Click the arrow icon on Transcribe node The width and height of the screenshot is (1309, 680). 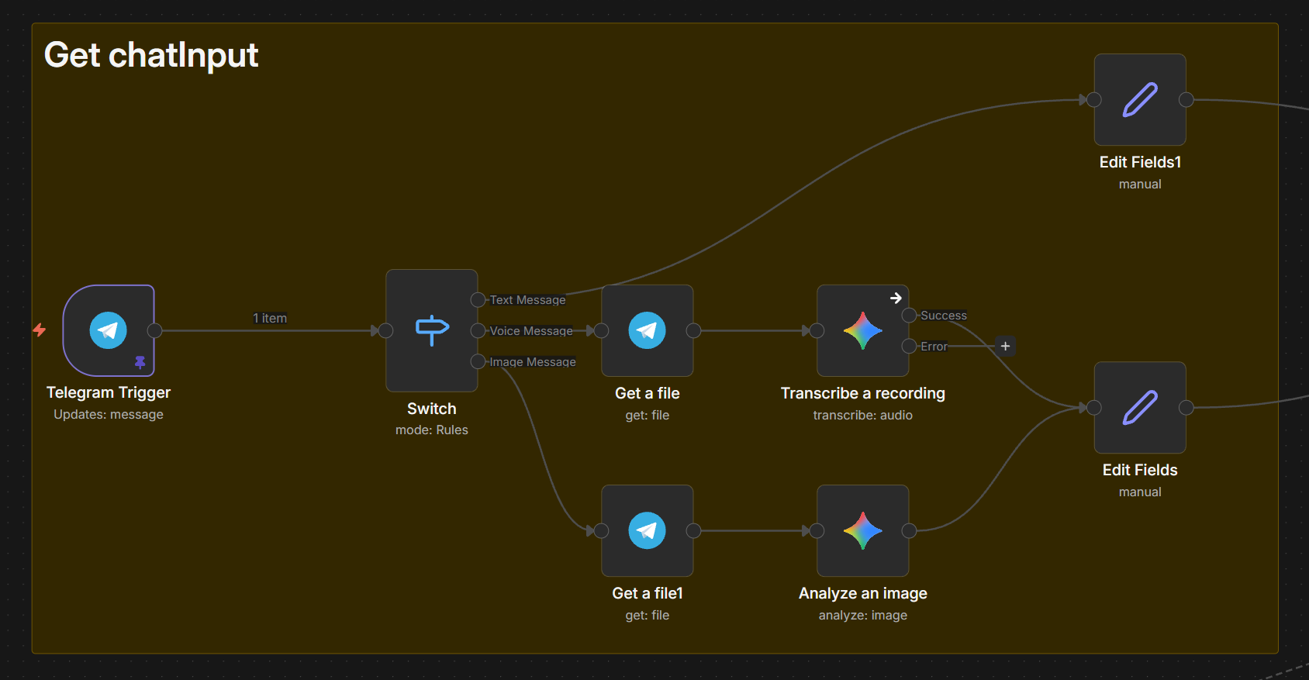[x=896, y=298]
